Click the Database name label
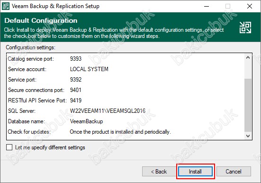 click(x=27, y=121)
